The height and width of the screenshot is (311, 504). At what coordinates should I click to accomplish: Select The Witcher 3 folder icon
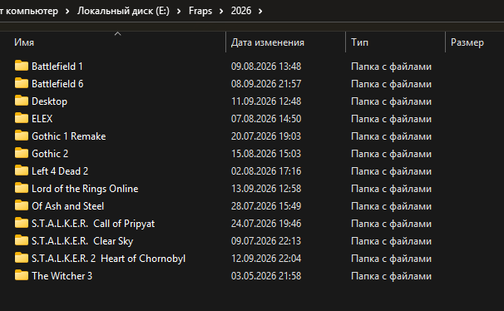[x=22, y=275]
